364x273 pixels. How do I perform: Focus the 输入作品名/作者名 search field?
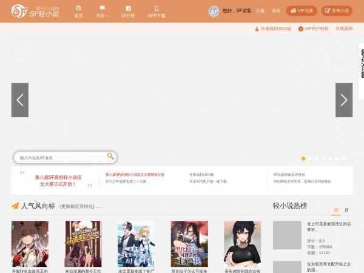61,158
